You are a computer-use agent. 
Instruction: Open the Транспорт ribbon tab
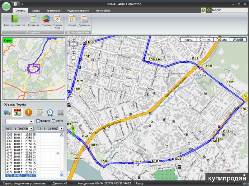53,11
